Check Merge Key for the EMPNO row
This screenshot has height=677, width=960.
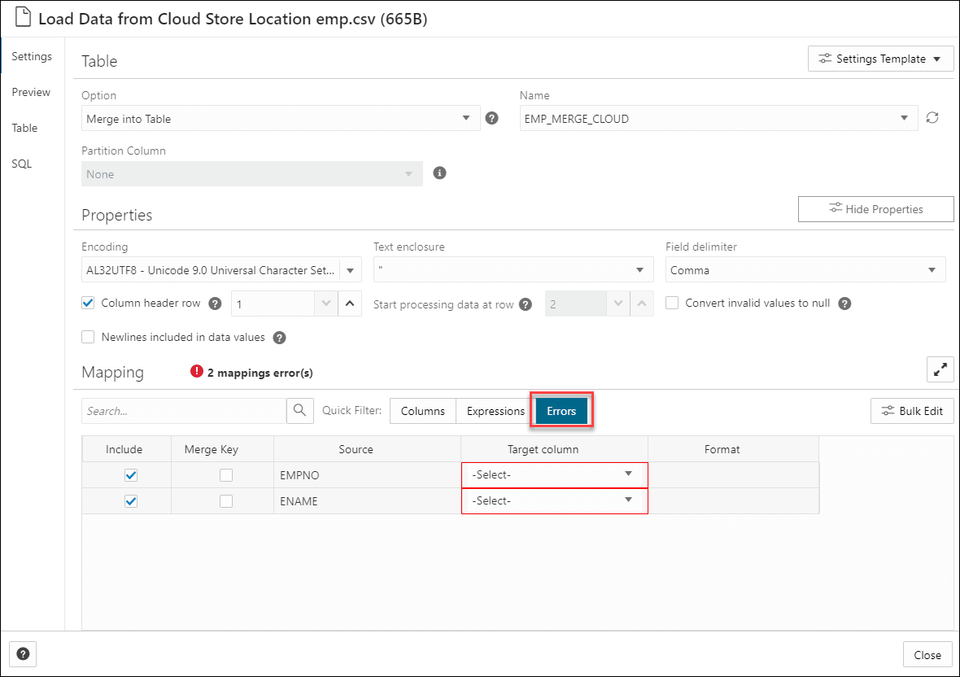226,475
